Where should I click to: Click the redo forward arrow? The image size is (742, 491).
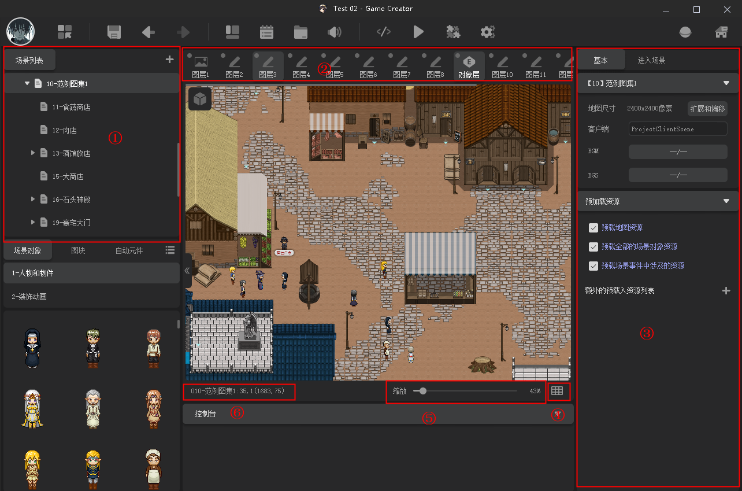click(183, 32)
